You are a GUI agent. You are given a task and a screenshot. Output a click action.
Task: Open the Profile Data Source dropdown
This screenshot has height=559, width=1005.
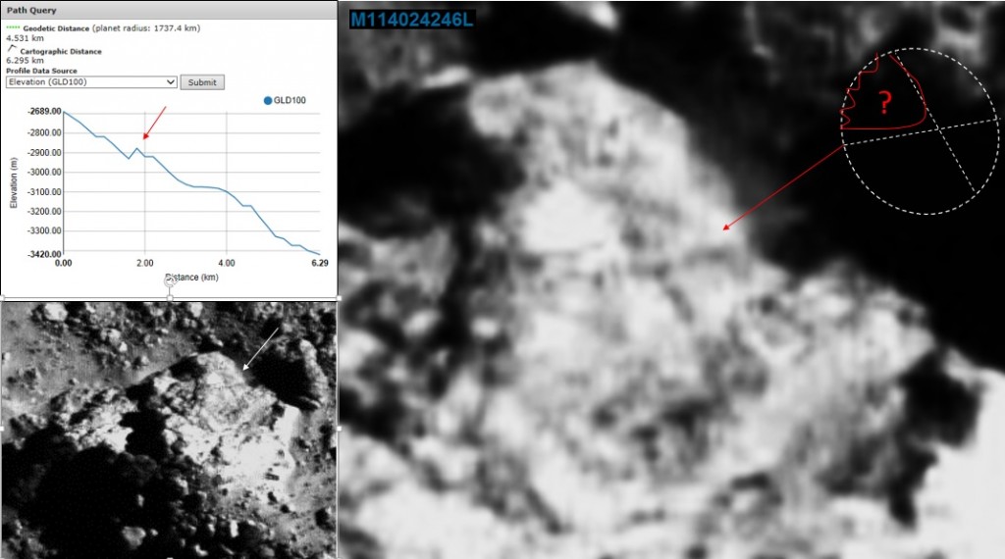pos(90,82)
